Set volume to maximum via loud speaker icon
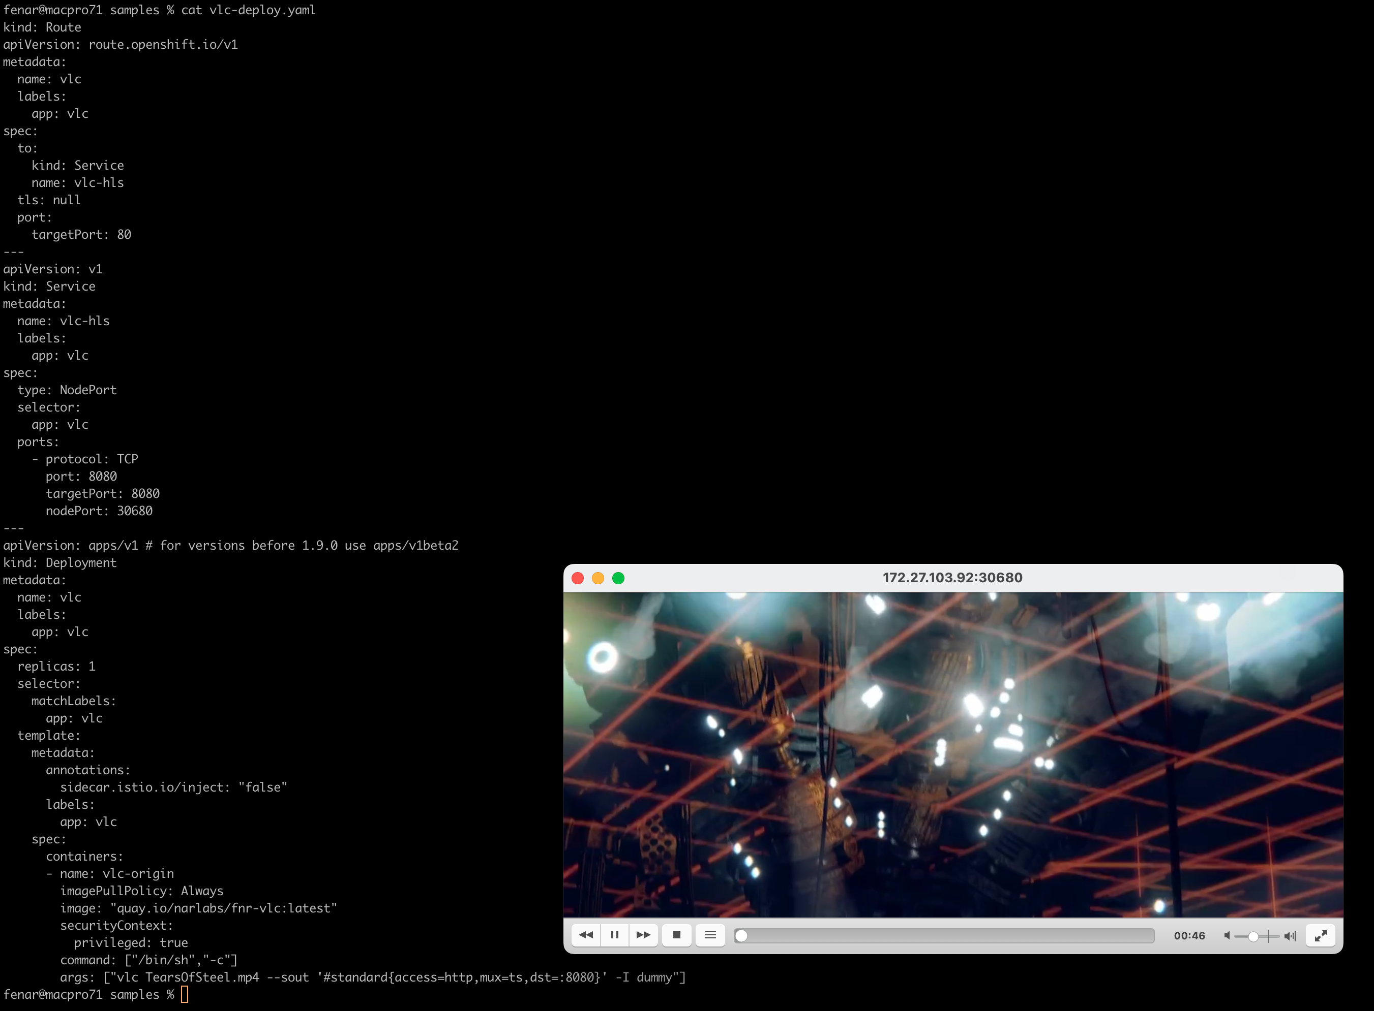 click(1290, 936)
